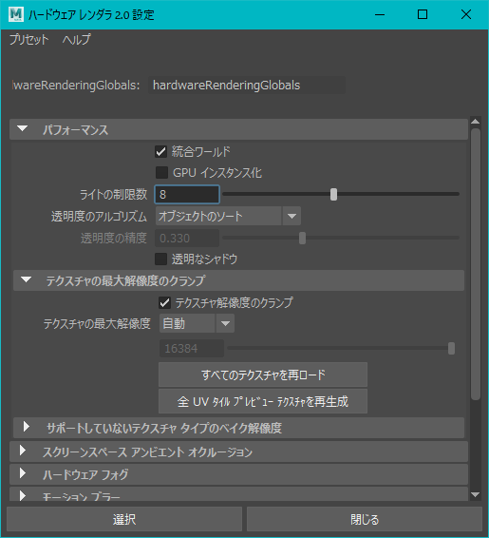Click the hardwareRenderingGlobals name field
489x538 pixels.
point(247,86)
